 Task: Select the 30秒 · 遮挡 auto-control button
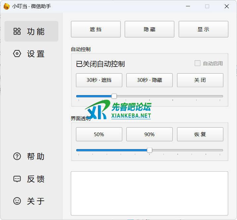pos(99,80)
